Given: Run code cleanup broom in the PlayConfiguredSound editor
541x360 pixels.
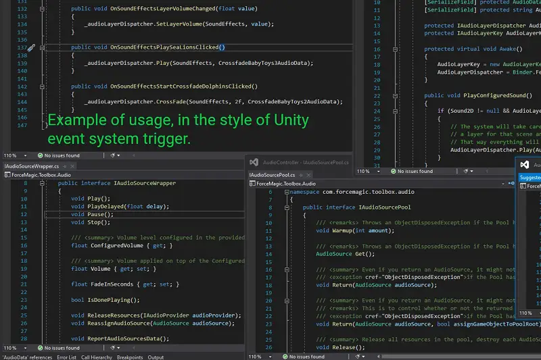Looking at the screenshot, I should tap(466, 171).
